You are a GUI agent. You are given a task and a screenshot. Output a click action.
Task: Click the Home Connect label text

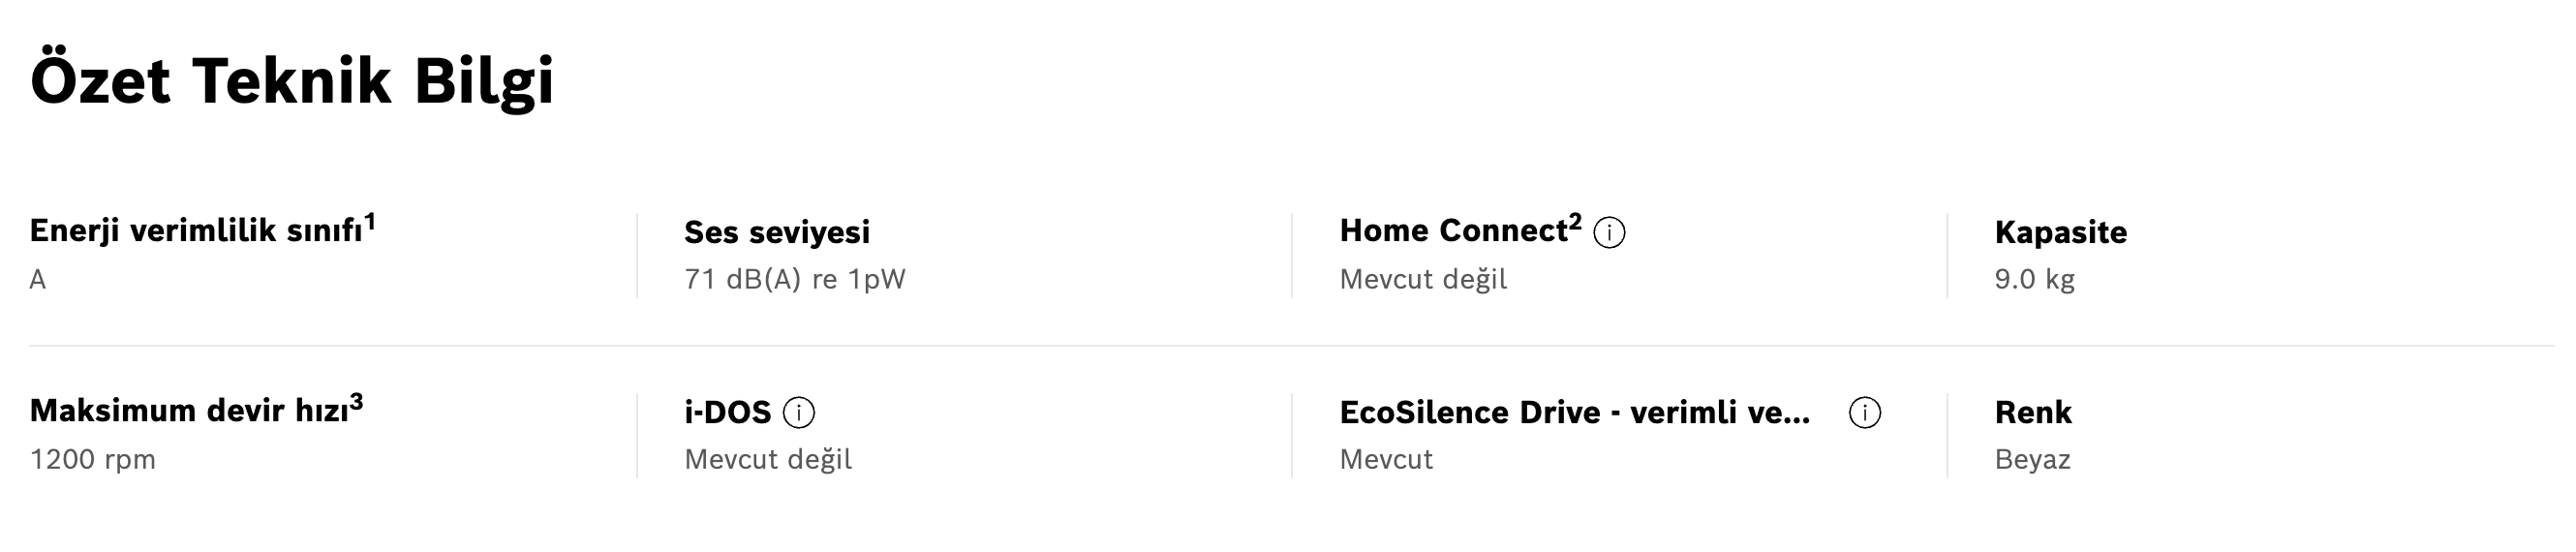click(x=1452, y=232)
